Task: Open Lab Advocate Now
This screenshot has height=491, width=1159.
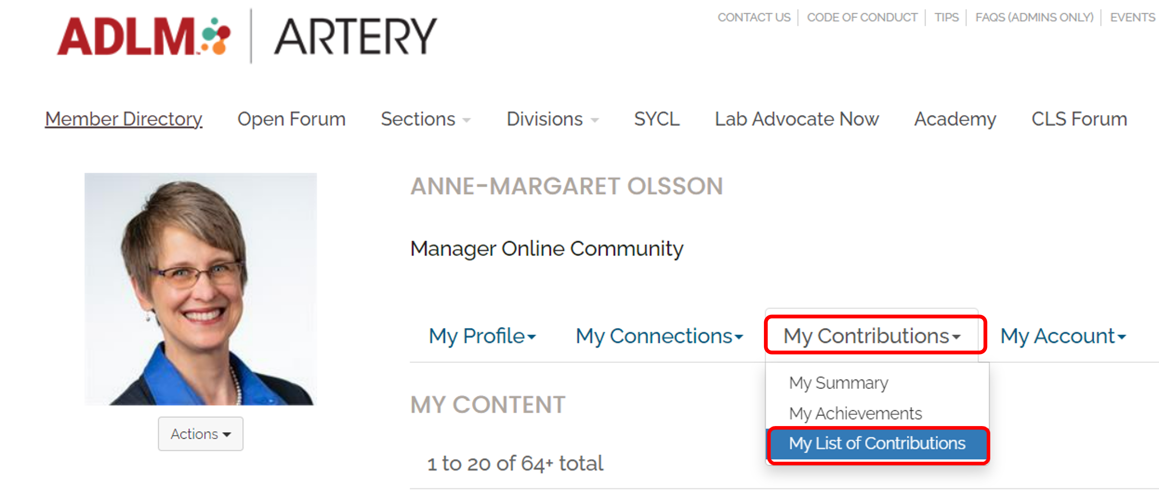Action: tap(796, 119)
